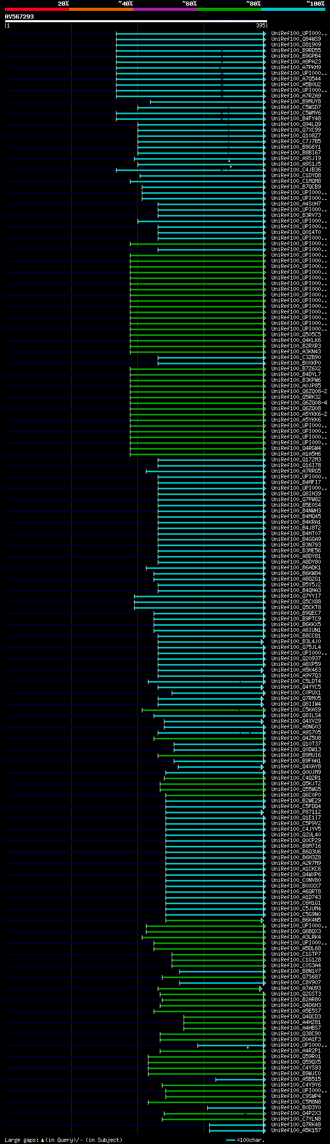330x1144 pixels.
Task: Select hit label UniRef100_B9G6Y1
Action: [296, 147]
